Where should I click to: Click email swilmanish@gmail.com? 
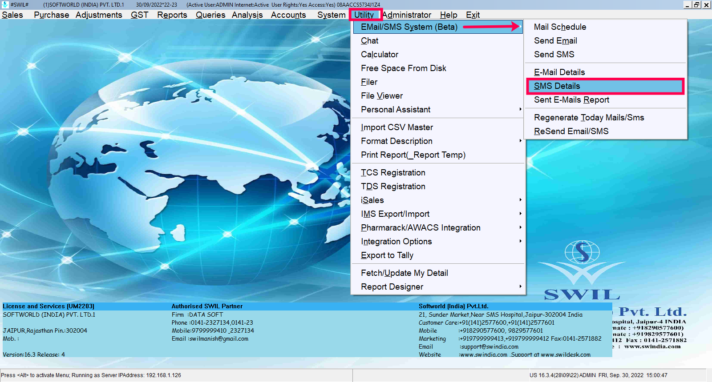click(x=219, y=338)
